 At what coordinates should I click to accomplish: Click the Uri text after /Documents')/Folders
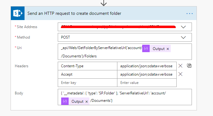(x=79, y=56)
